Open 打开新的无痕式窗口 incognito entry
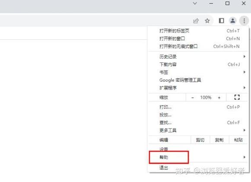The height and width of the screenshot is (182, 251). [198, 46]
